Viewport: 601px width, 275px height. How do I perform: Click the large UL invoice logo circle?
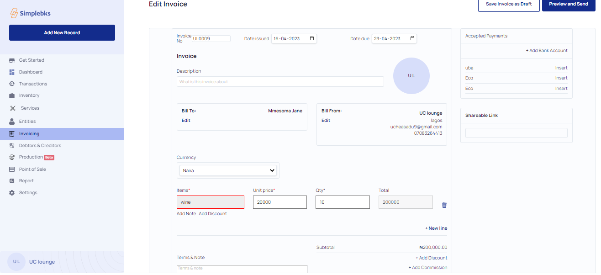point(411,76)
